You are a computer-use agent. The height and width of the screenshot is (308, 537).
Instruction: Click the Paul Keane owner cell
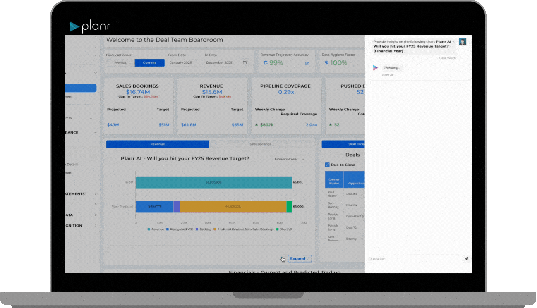click(333, 193)
